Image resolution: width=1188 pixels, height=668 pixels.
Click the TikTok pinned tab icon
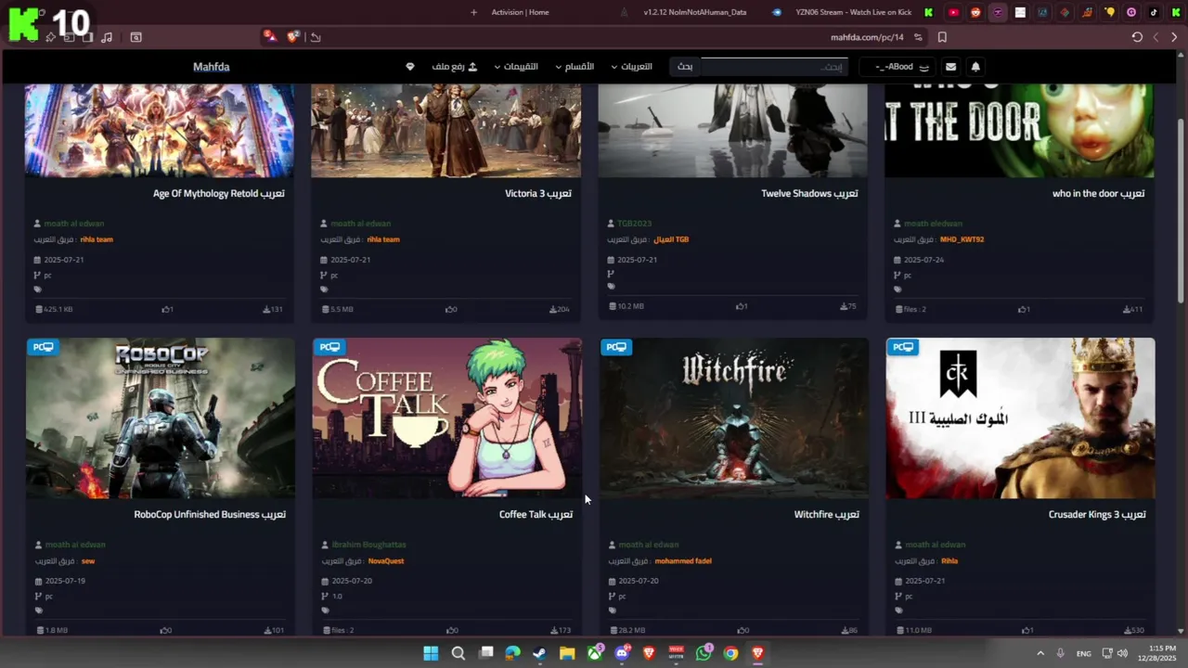coord(1154,12)
